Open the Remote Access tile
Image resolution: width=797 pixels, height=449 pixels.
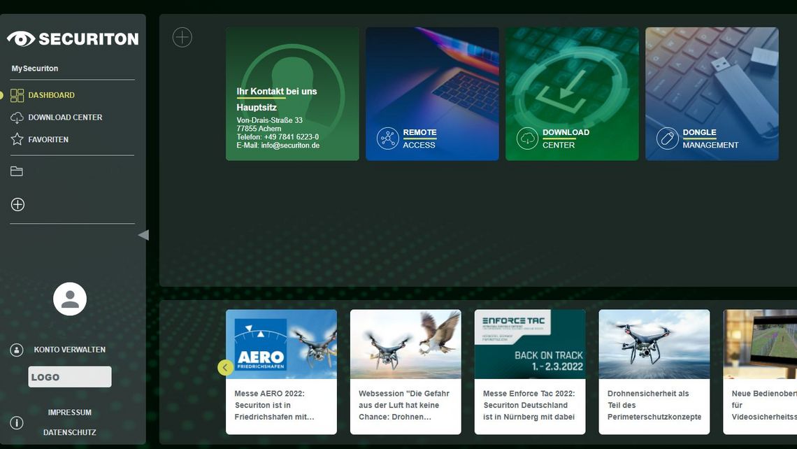click(x=432, y=94)
